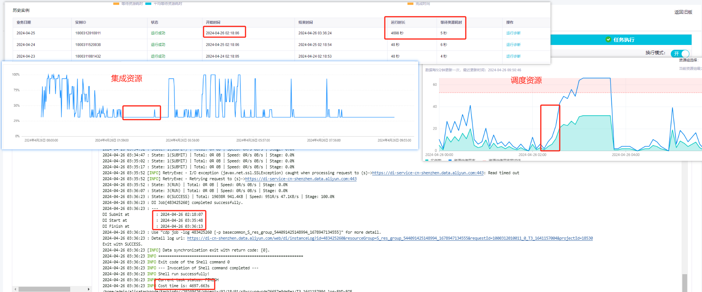Click the 历史实例 section title
Screen dimensions: 702x292
click(x=21, y=10)
